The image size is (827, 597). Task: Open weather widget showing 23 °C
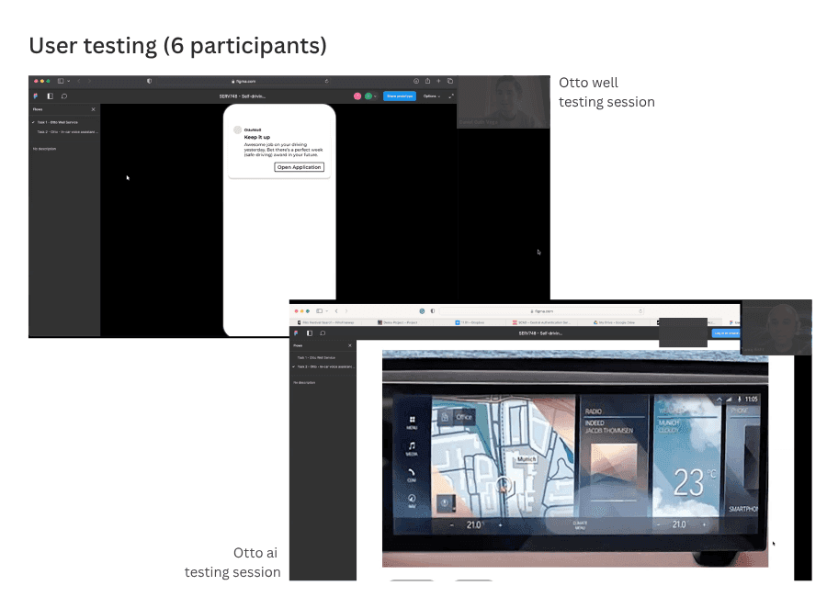(x=686, y=456)
